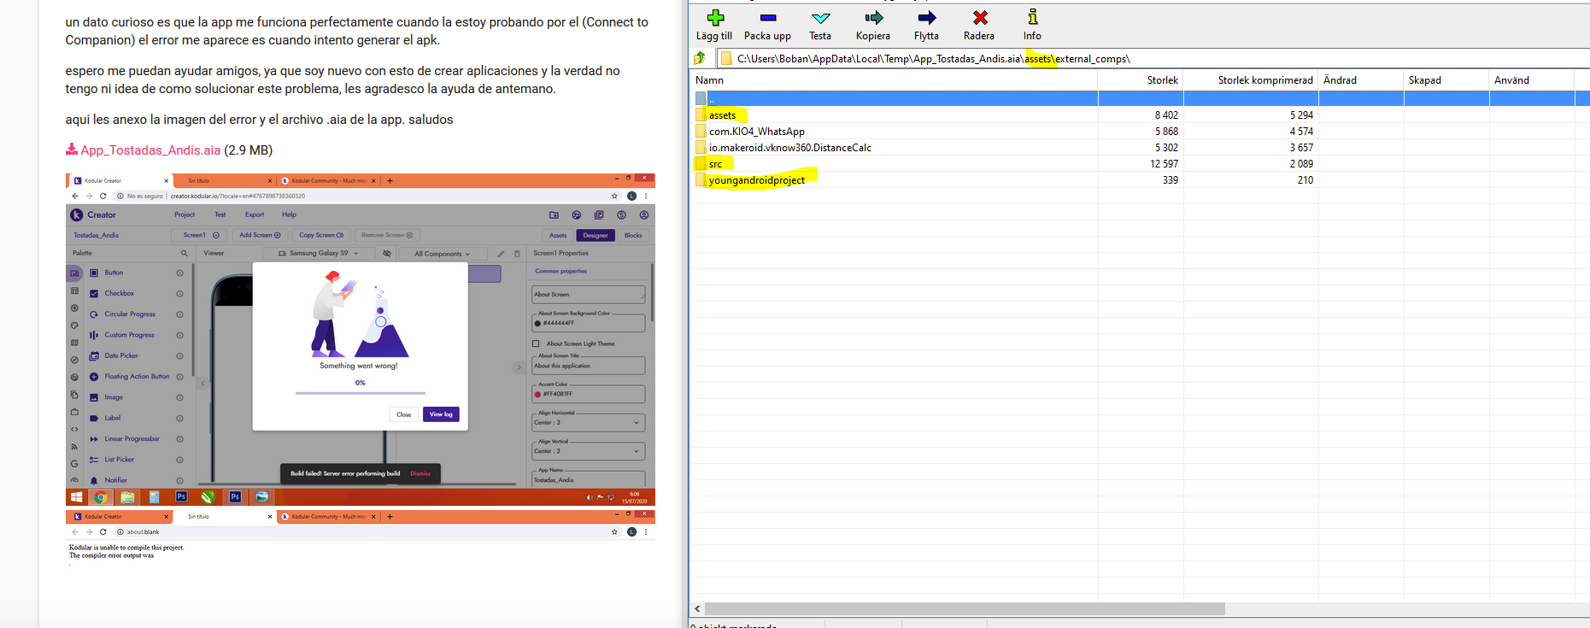Image resolution: width=1590 pixels, height=628 pixels.
Task: Click the 8 402 size value of assets
Action: [x=1166, y=115]
